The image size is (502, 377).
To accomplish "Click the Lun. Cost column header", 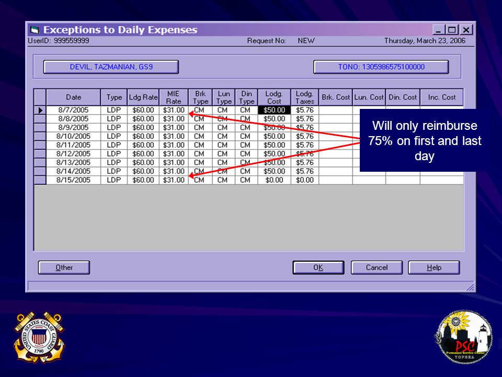I will 369,97.
